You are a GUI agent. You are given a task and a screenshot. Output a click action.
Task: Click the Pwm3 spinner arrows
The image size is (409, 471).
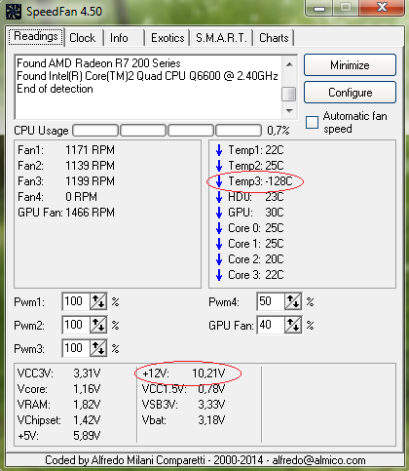pyautogui.click(x=98, y=348)
